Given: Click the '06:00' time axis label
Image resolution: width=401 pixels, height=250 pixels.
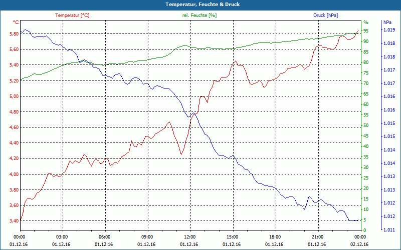Looking at the screenshot, I should pos(105,236).
